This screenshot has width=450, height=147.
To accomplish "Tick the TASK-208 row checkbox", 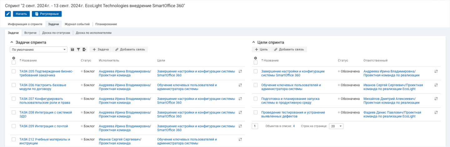I will tap(13, 112).
